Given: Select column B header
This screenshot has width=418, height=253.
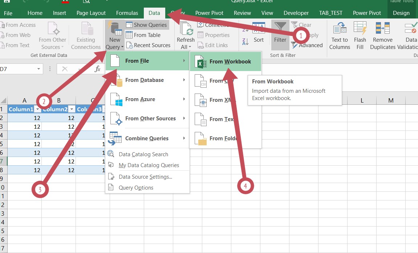Looking at the screenshot, I should pyautogui.click(x=58, y=100).
